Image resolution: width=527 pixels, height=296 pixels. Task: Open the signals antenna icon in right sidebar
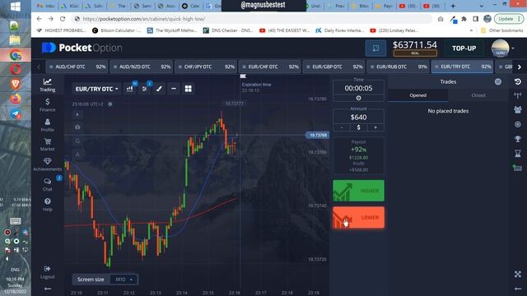click(518, 95)
